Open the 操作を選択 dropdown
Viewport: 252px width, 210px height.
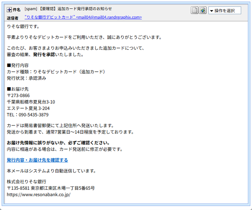coord(225,10)
